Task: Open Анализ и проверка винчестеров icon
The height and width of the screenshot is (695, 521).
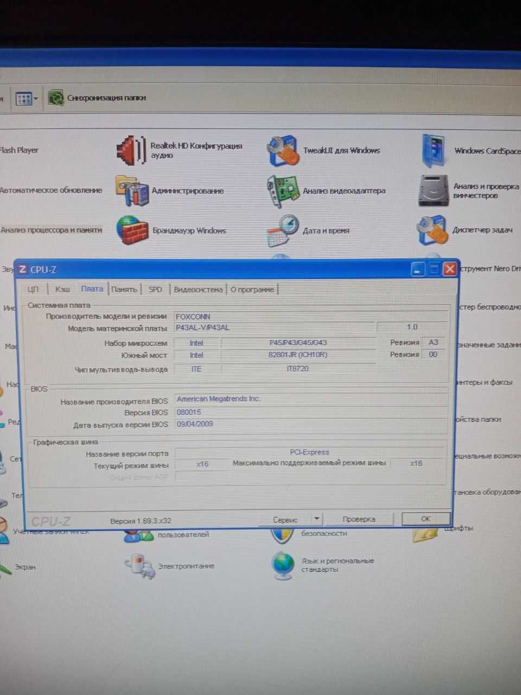Action: [434, 191]
